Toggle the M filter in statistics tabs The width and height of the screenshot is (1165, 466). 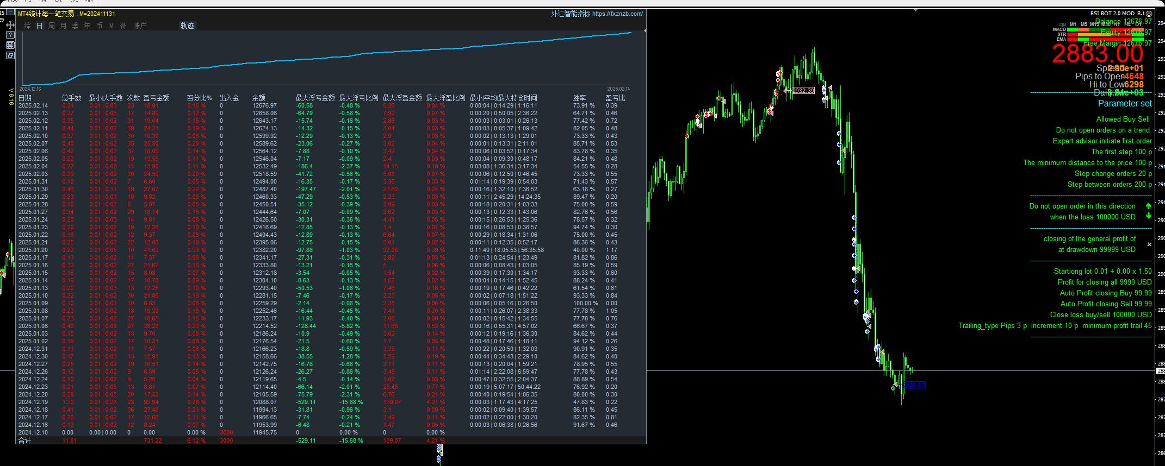111,26
